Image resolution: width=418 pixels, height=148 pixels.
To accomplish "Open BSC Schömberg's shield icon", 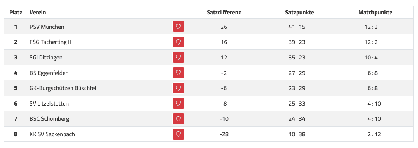I will point(178,119).
